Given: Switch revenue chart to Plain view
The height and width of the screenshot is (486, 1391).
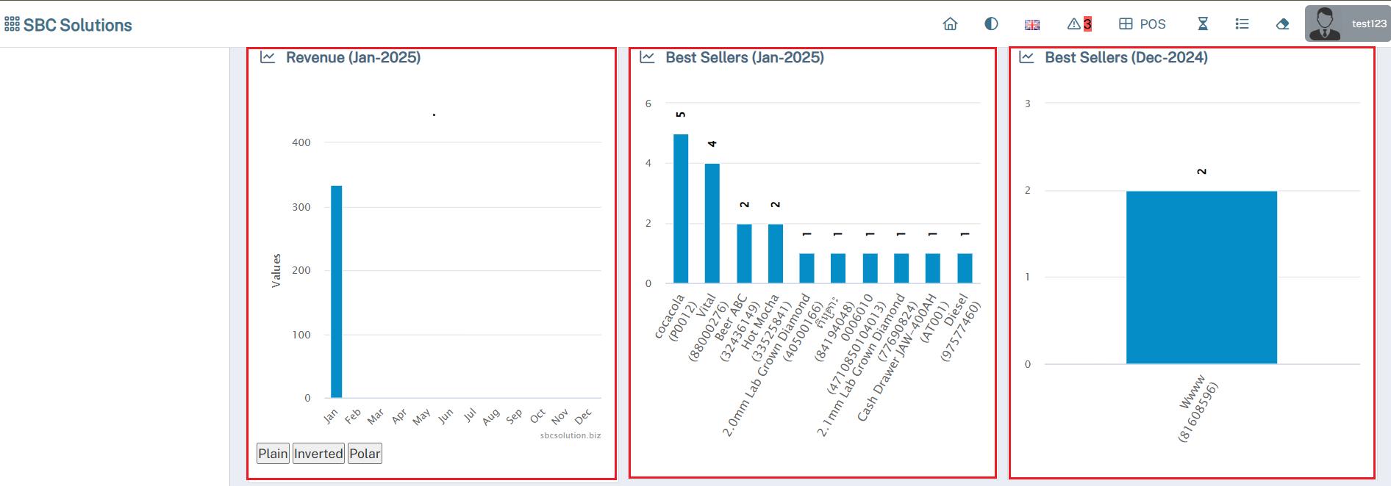Looking at the screenshot, I should tap(273, 454).
